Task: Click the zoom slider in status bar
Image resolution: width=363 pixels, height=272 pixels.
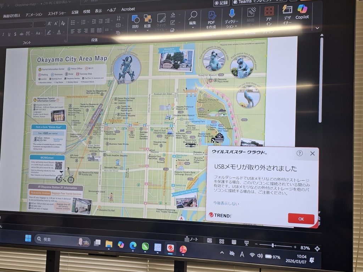Action: [273, 245]
